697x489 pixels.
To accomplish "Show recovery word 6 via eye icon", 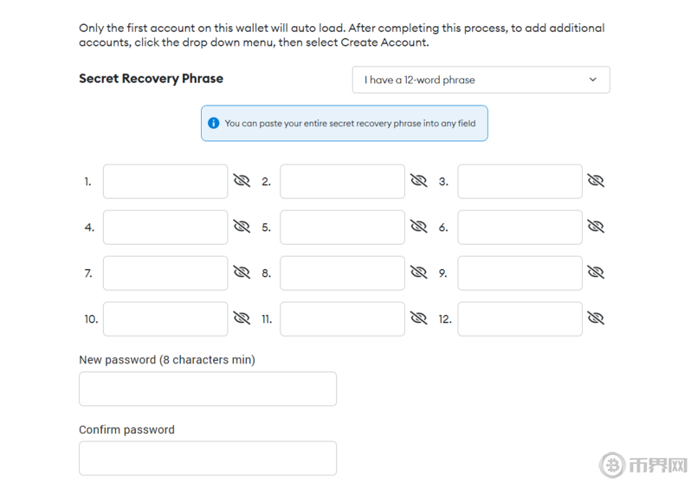I will (596, 227).
